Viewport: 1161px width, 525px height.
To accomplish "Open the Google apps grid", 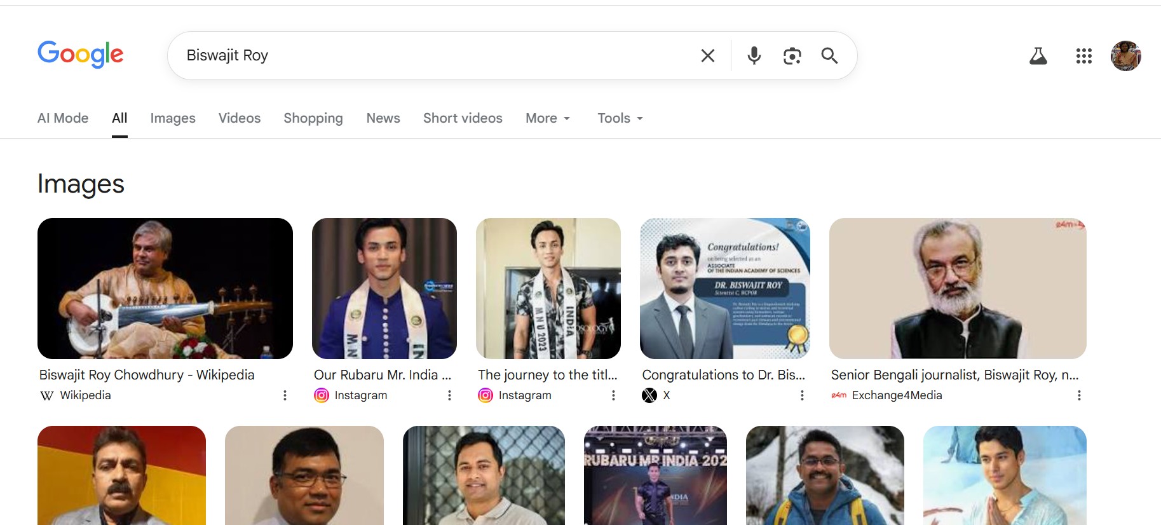I will click(1083, 56).
